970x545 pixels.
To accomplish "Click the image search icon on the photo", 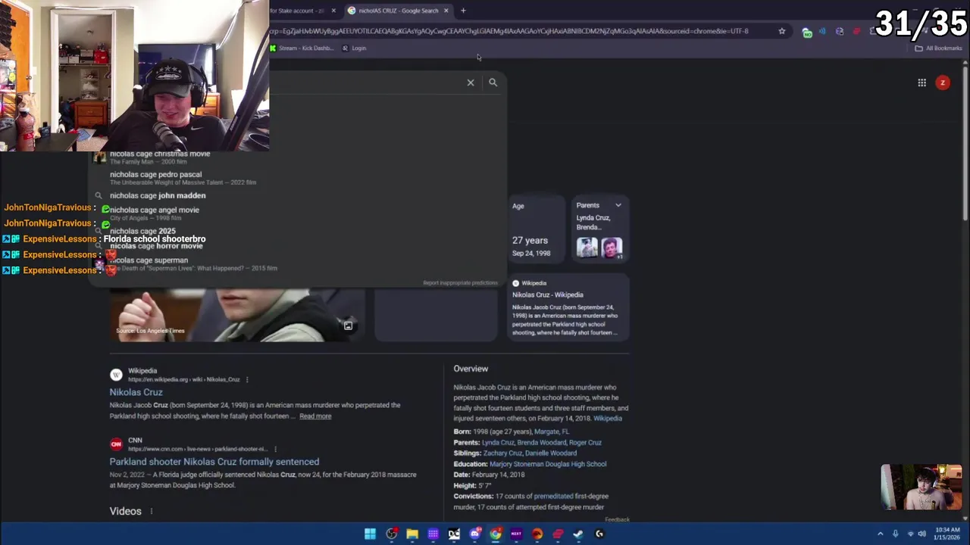I will pyautogui.click(x=348, y=325).
